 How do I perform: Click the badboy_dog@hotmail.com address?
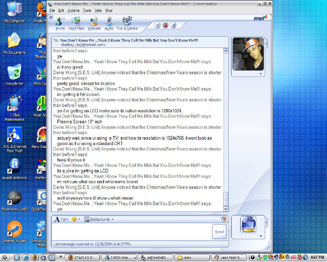(83, 45)
